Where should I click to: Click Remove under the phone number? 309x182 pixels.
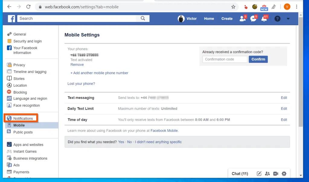(x=77, y=65)
